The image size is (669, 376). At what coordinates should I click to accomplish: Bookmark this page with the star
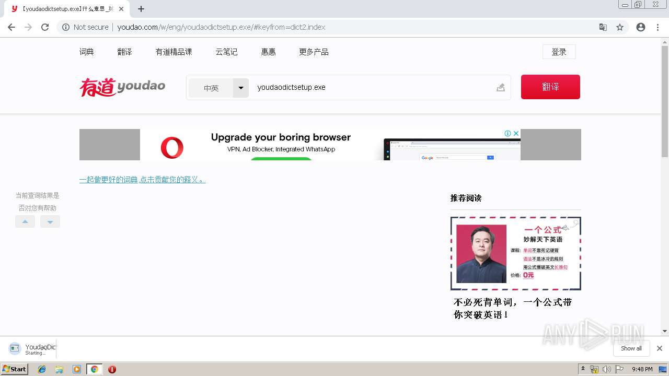[x=620, y=27]
